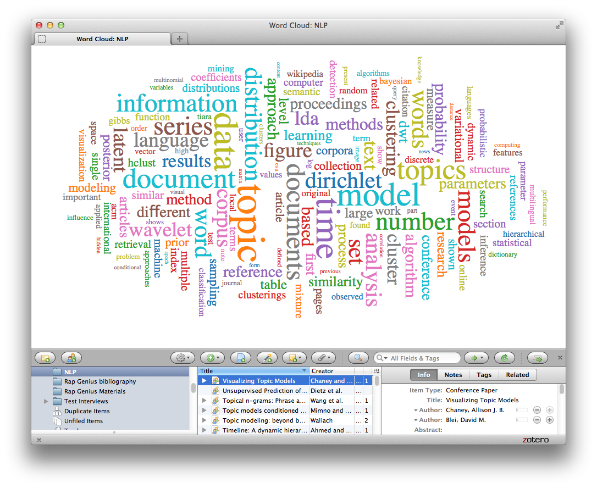This screenshot has width=597, height=488.
Task: Open creator type menu for Blei
Action: (428, 420)
